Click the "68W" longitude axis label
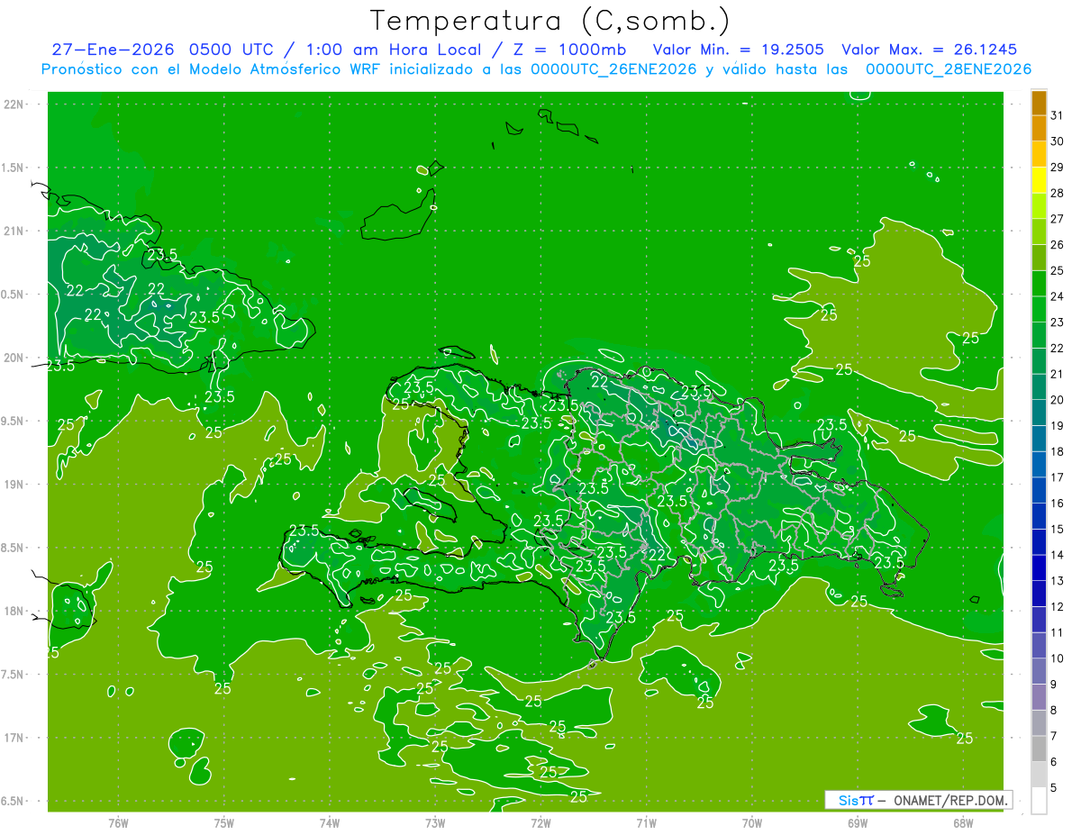The image size is (1081, 835). (x=963, y=822)
